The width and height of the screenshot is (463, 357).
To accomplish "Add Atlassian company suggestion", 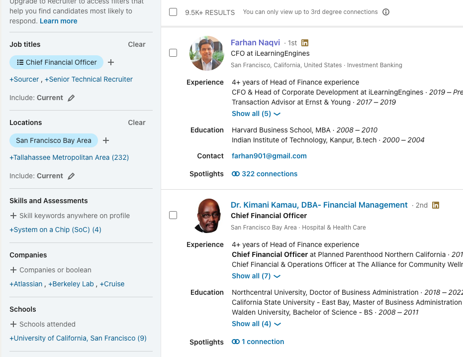I will tap(26, 284).
